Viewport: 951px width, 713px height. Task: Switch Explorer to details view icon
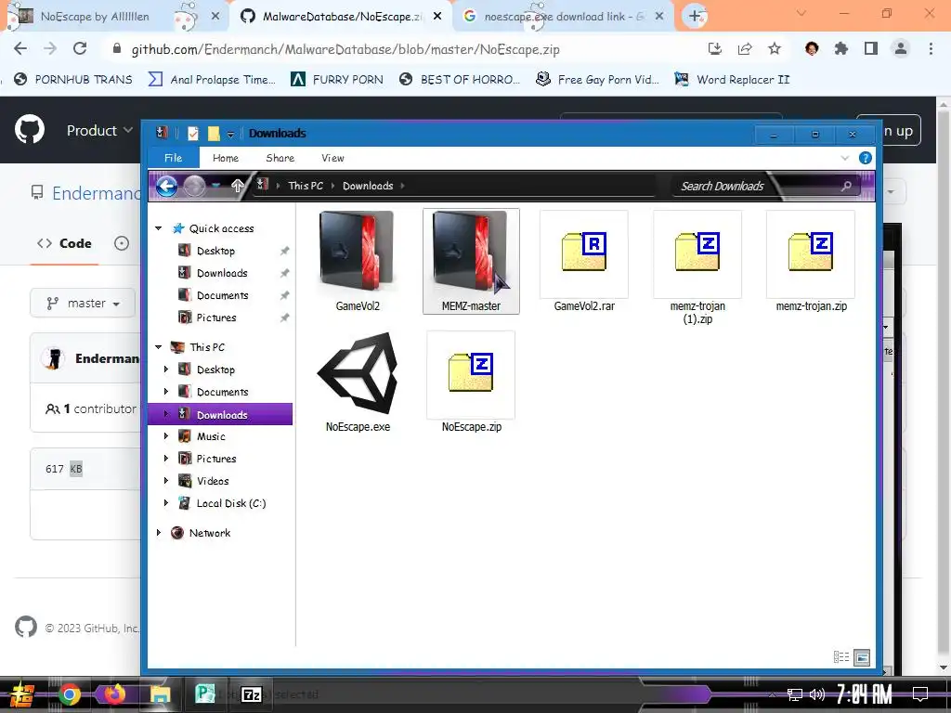click(x=841, y=657)
